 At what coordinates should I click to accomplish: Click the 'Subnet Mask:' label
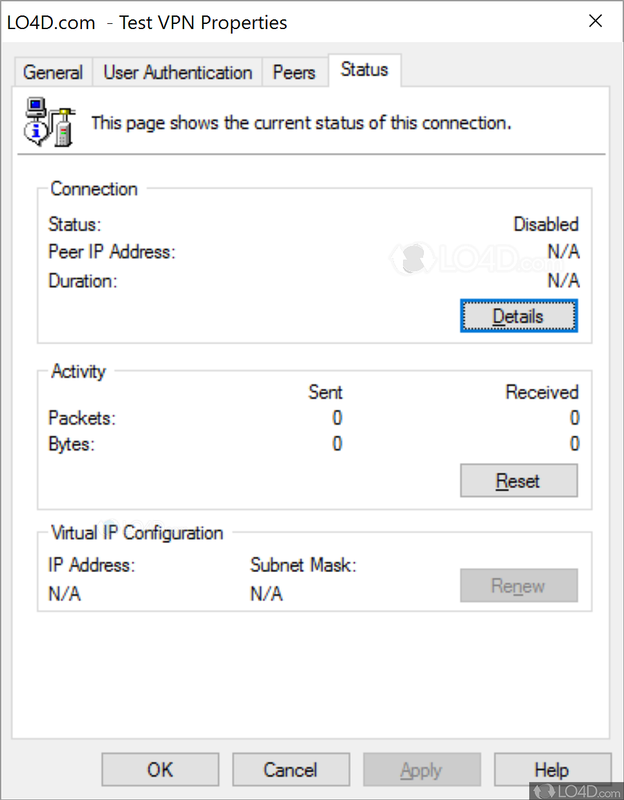click(x=304, y=565)
